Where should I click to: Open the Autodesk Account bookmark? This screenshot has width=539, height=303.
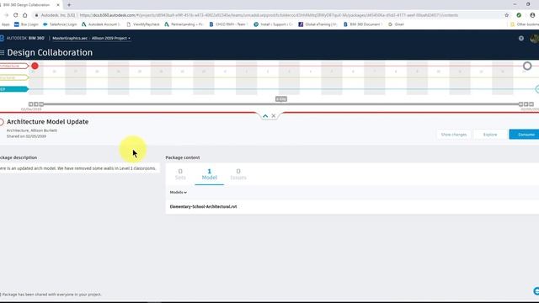(x=101, y=24)
